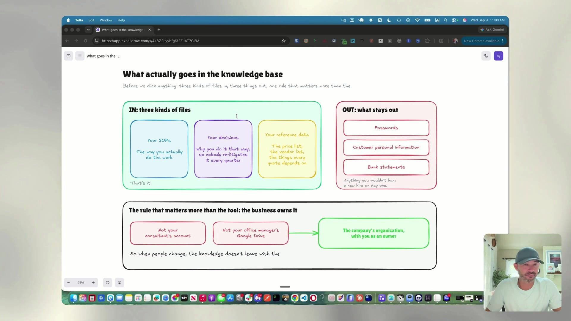Click the Ask Gemini button
Screen dimensions: 571x321
492,30
